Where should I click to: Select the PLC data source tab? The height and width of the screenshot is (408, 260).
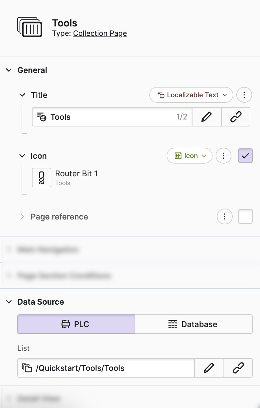point(76,324)
